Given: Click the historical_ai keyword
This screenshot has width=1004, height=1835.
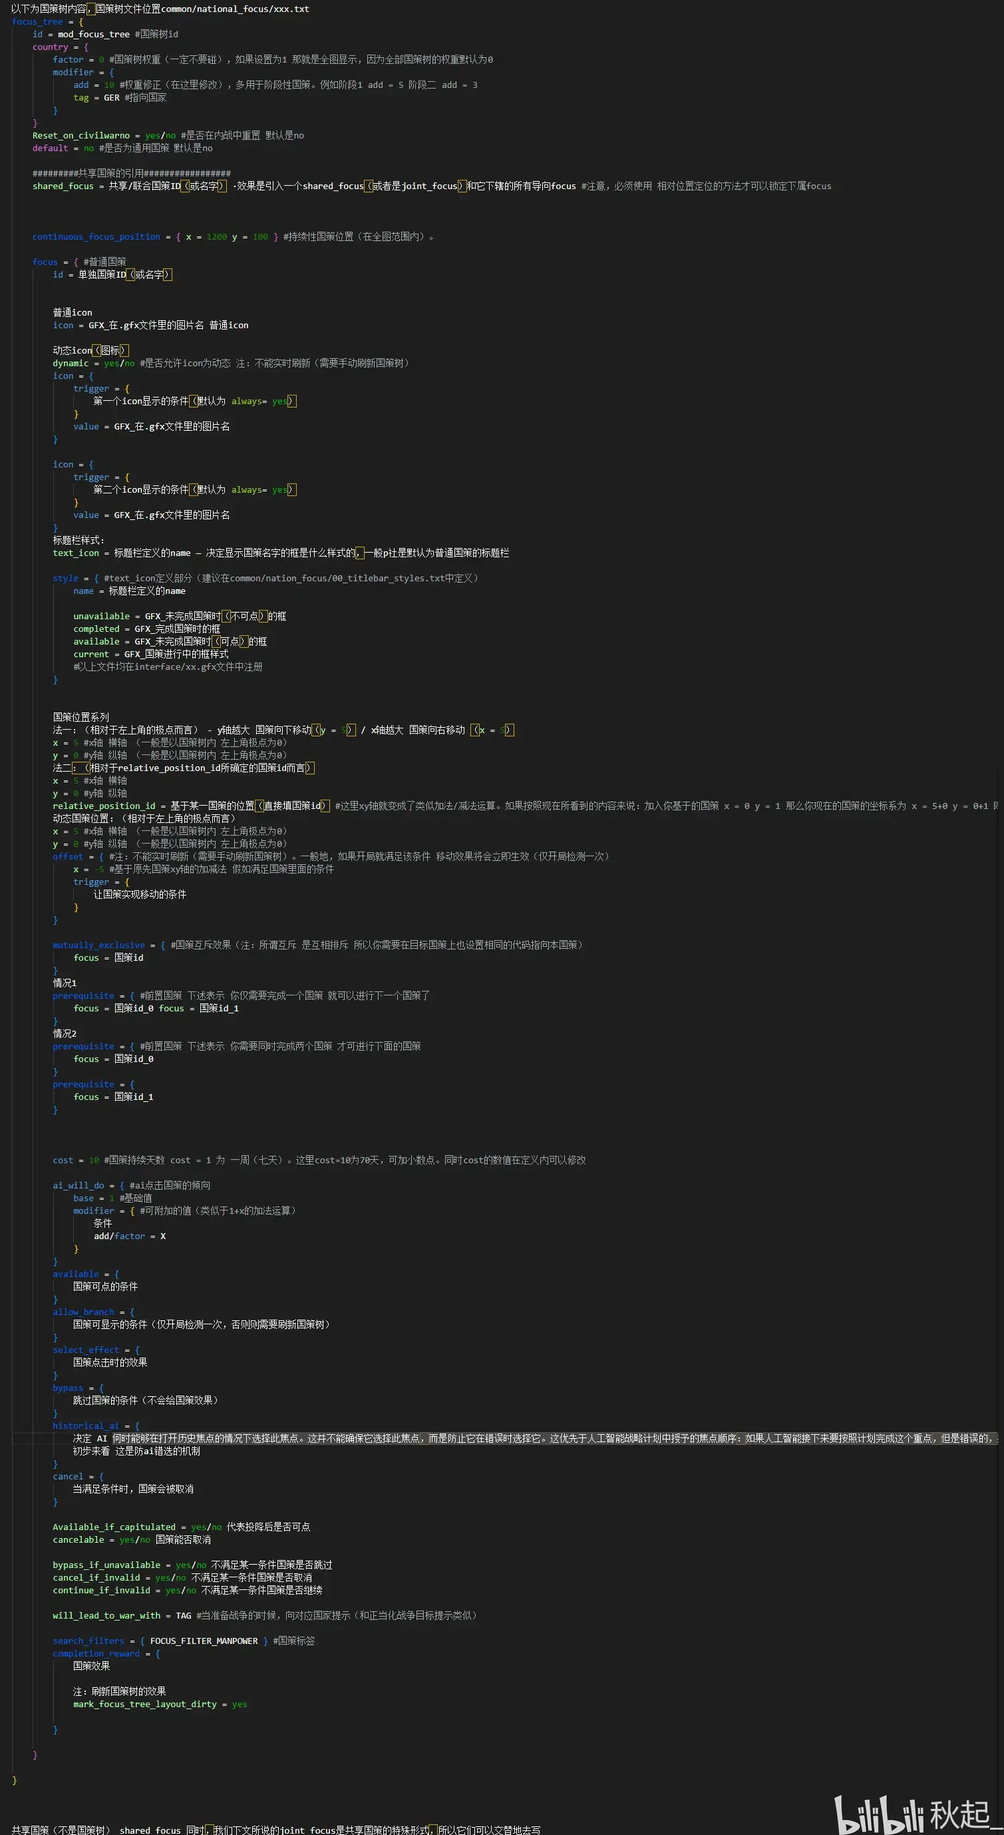Looking at the screenshot, I should 86,1426.
